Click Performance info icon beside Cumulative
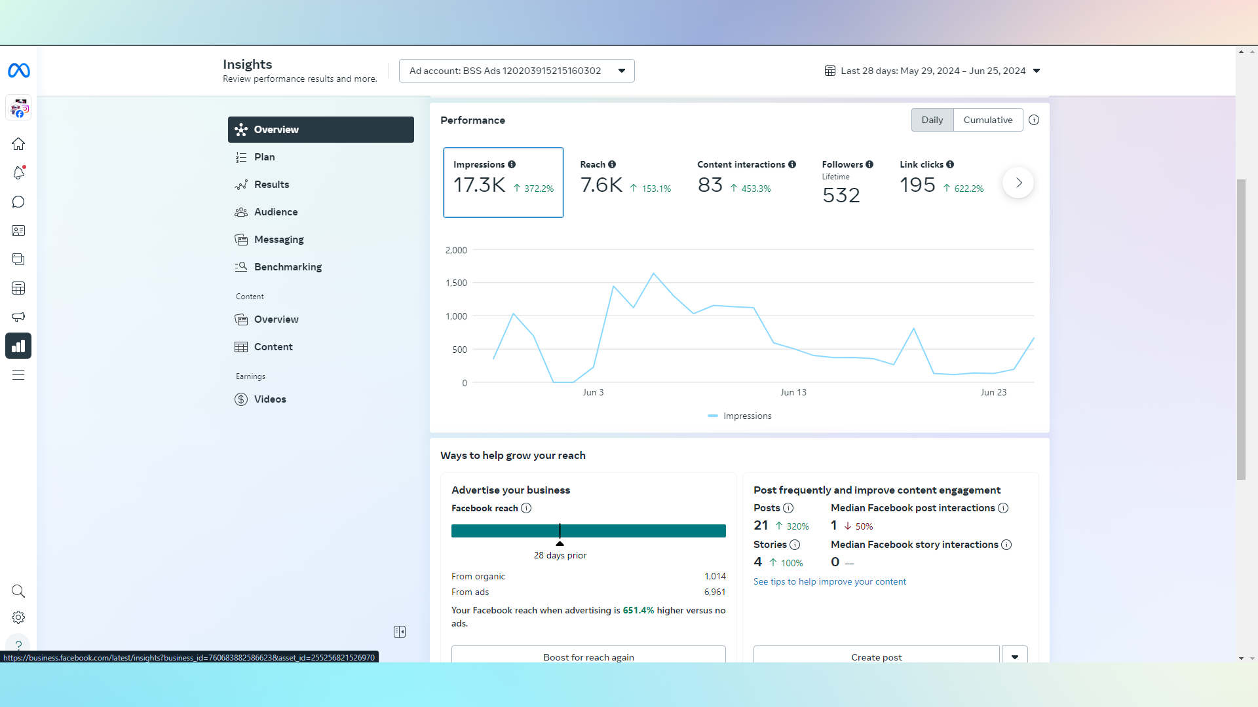1258x707 pixels. coord(1034,120)
